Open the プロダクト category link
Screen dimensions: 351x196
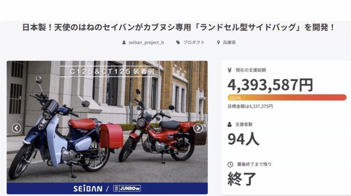tap(194, 42)
